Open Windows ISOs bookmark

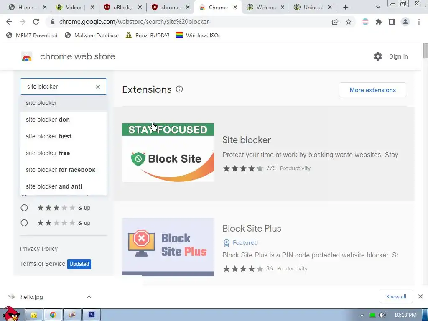(x=198, y=35)
